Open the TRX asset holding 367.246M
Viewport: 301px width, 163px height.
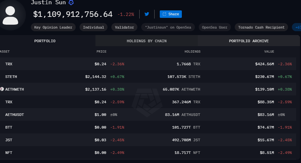click(148, 102)
